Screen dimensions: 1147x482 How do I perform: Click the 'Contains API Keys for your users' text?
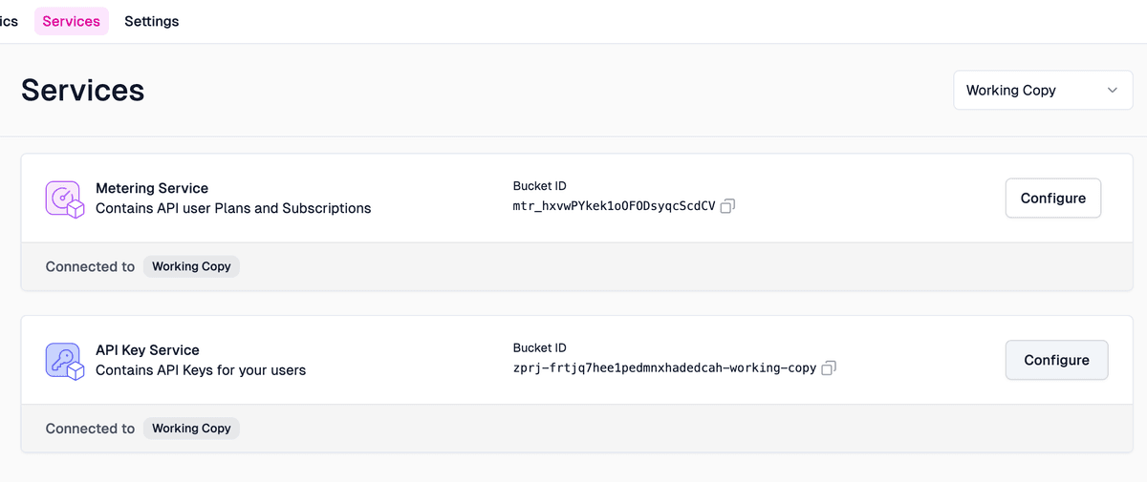[201, 370]
